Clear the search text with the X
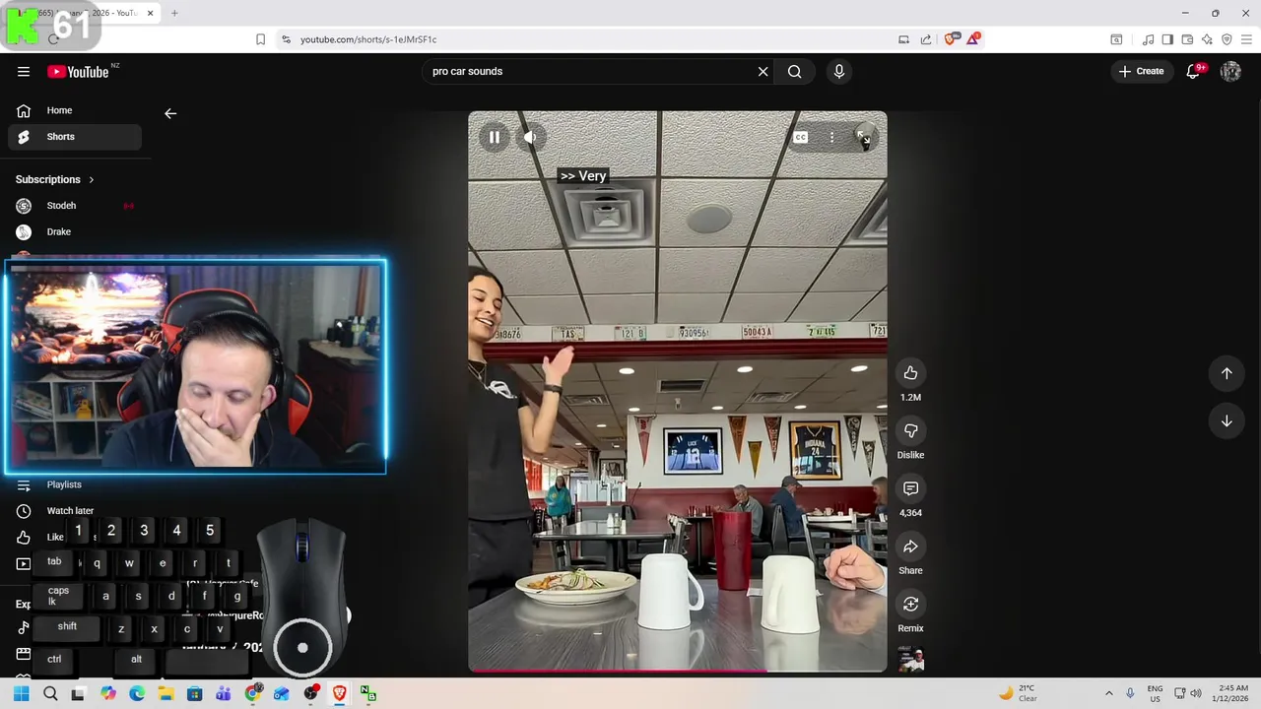This screenshot has width=1261, height=709. click(763, 71)
